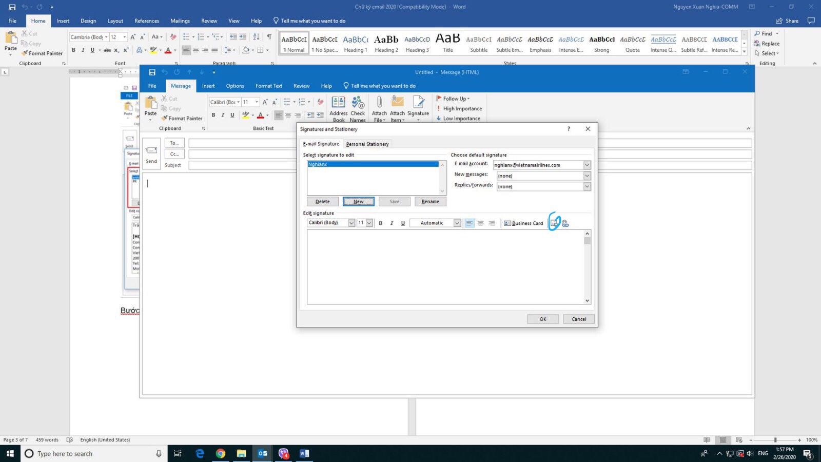Click inside the Edit signature text area
Screen dimensions: 821x462
point(445,267)
